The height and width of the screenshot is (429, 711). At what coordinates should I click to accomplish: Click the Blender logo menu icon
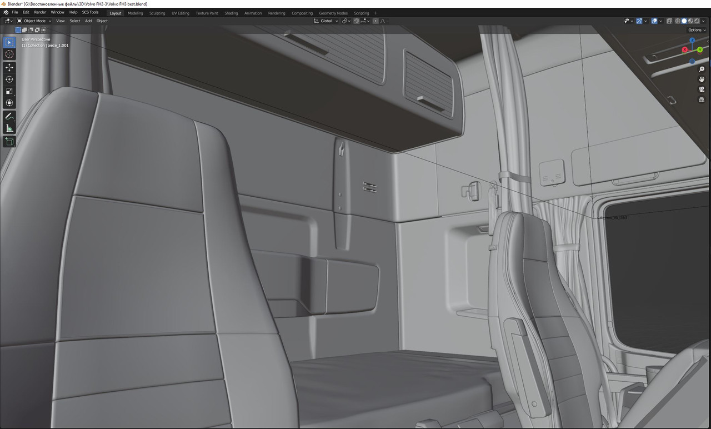tap(6, 12)
